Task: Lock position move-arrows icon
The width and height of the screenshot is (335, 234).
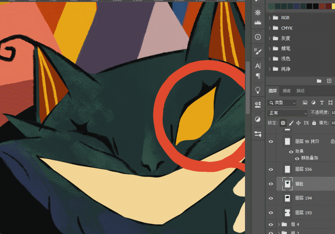Action: point(298,123)
